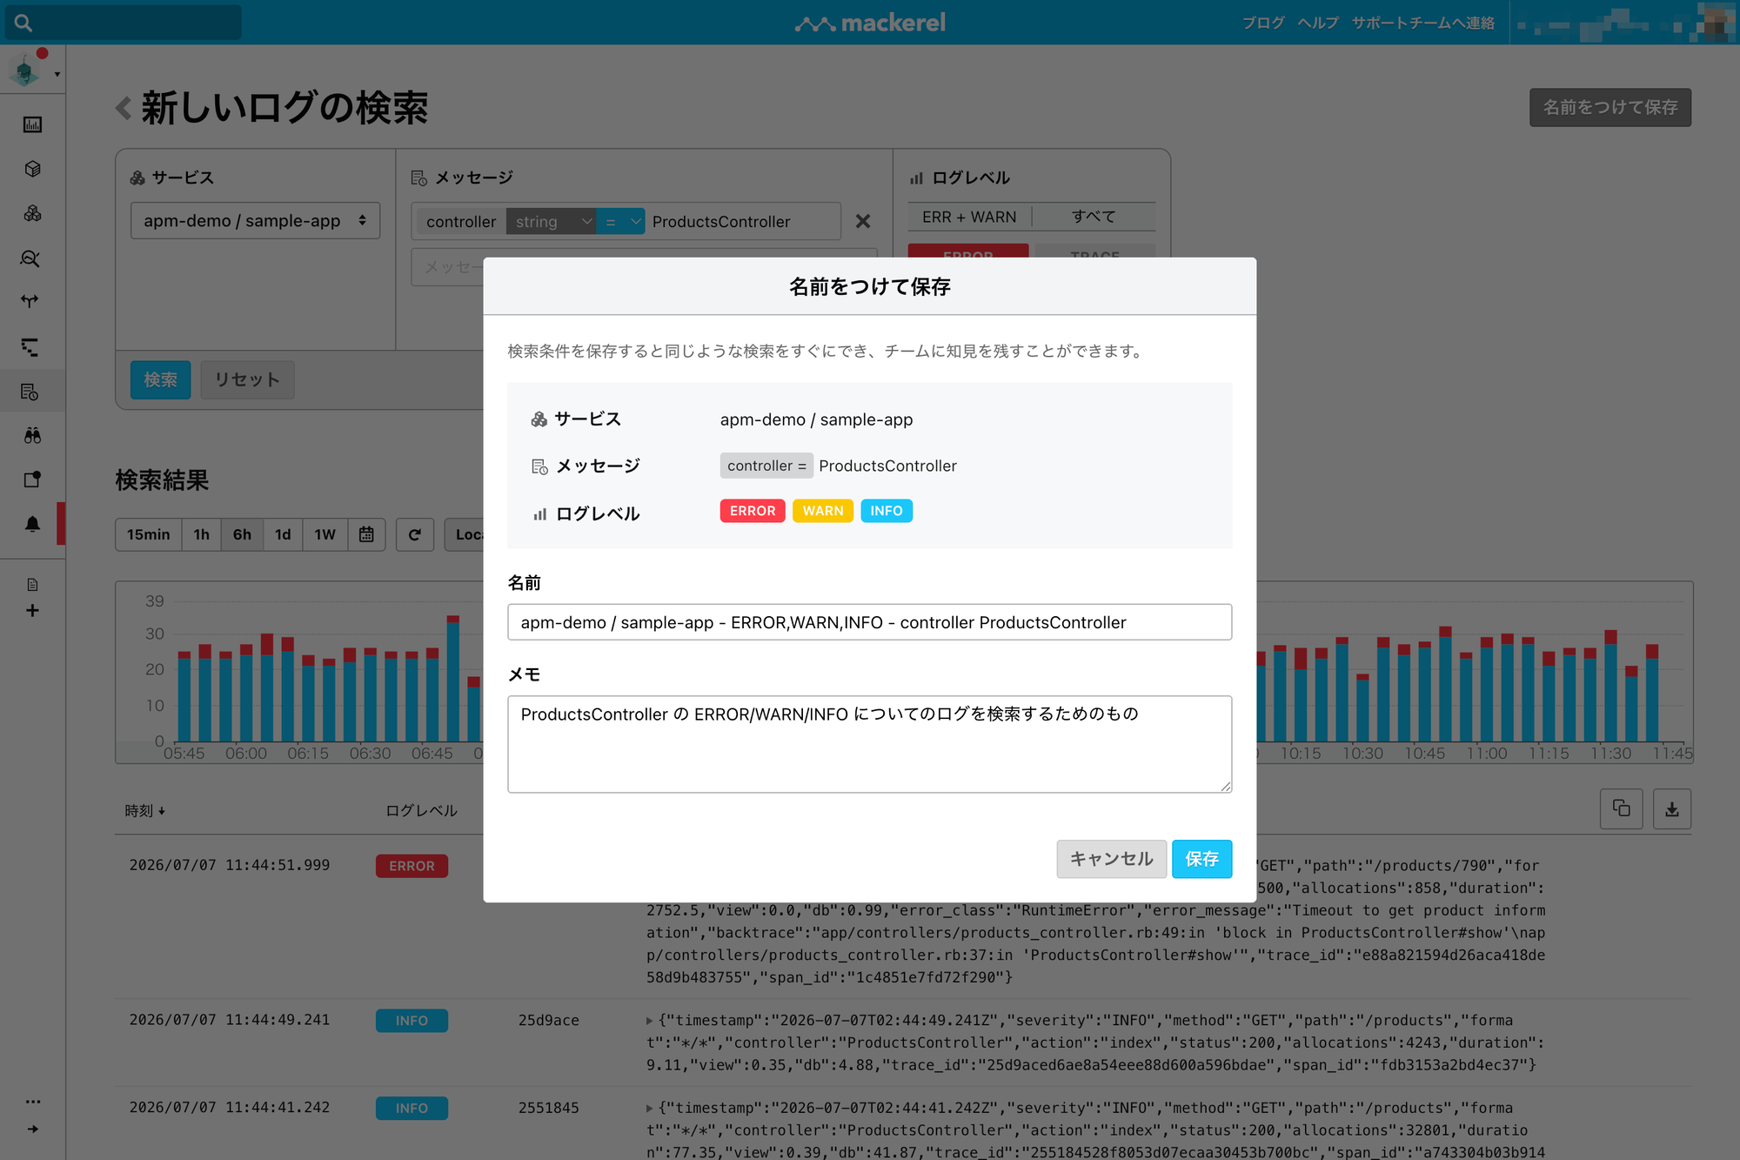This screenshot has height=1160, width=1740.
Task: Go back using the chevron beside 新しいログの検索
Action: [x=124, y=109]
